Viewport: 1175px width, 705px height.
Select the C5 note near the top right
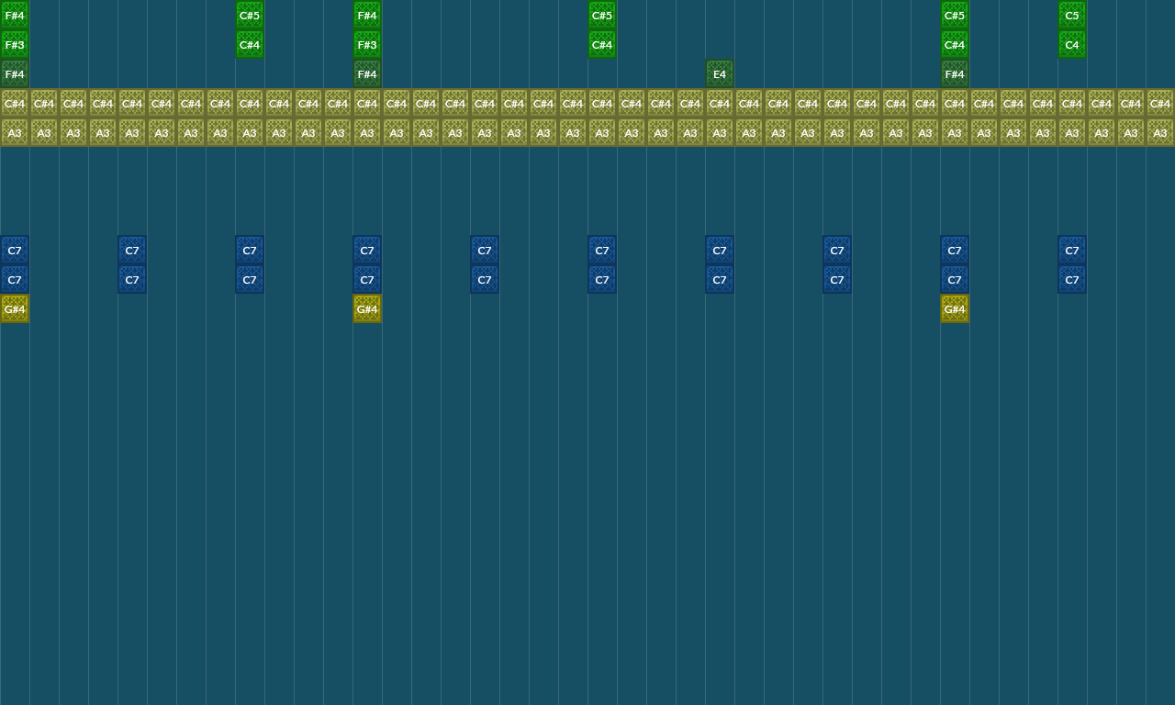pyautogui.click(x=1071, y=16)
